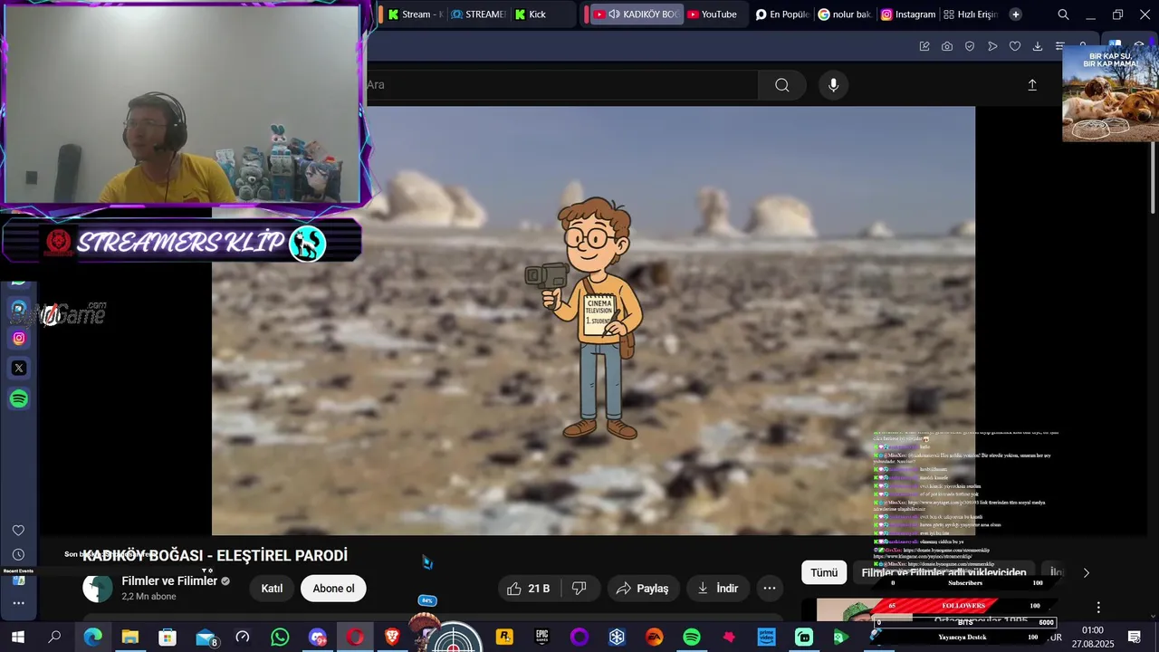Open Microsoft Store from taskbar
The width and height of the screenshot is (1159, 652).
(168, 638)
